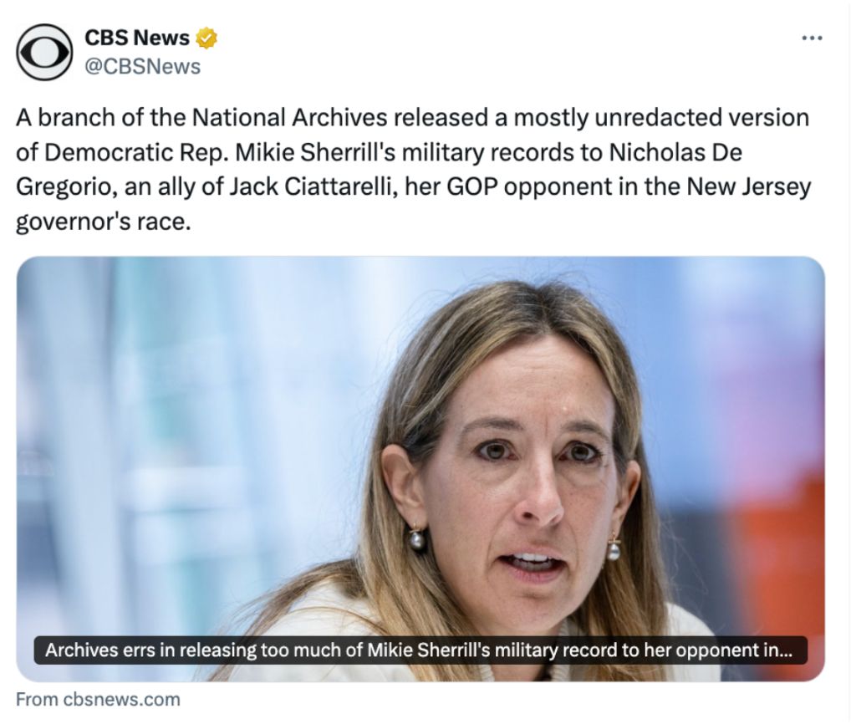The width and height of the screenshot is (851, 724).
Task: Click the gold verified badge
Action: 206,38
